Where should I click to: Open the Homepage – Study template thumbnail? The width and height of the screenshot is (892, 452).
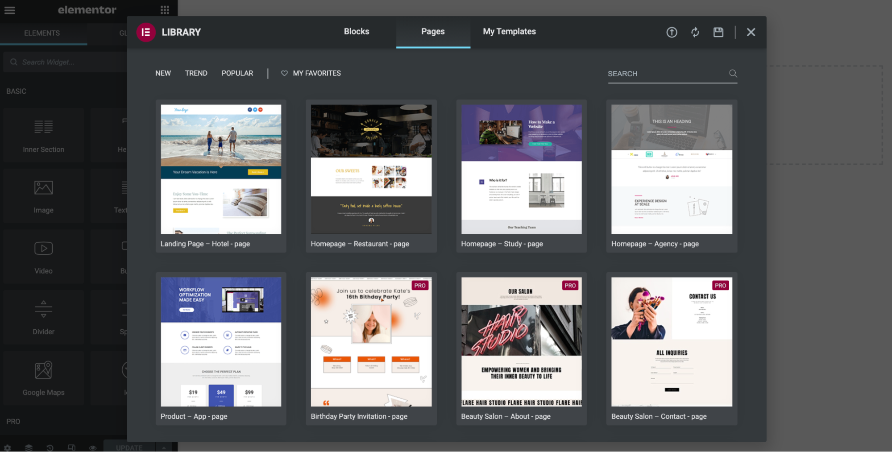[522, 169]
